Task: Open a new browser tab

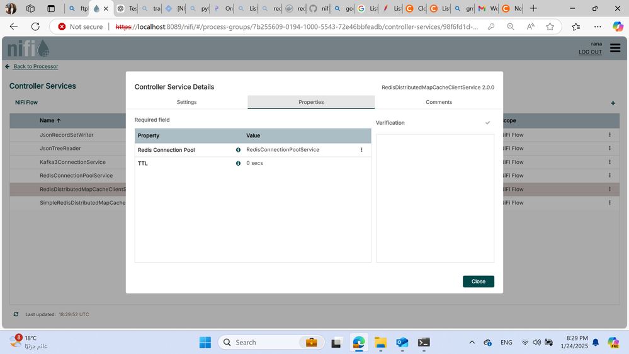Action: pyautogui.click(x=533, y=8)
